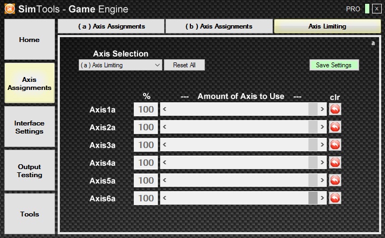
Task: Click the red clear icon for Axis6a
Action: coord(335,198)
